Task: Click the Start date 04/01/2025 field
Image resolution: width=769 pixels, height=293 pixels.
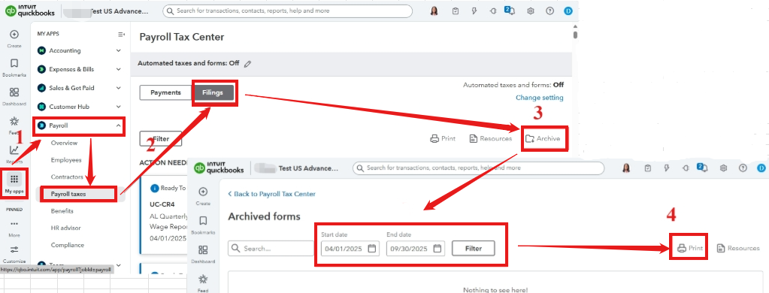Action: tap(350, 249)
